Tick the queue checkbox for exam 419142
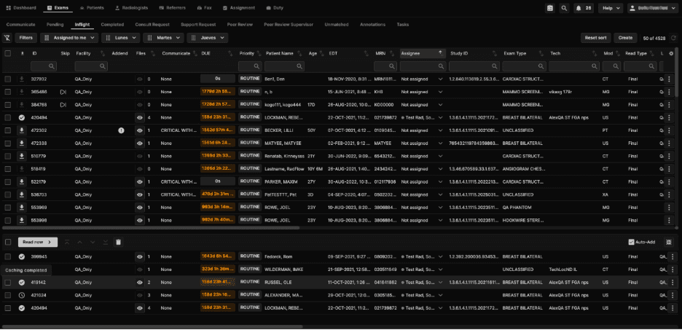This screenshot has width=682, height=330. click(8, 282)
